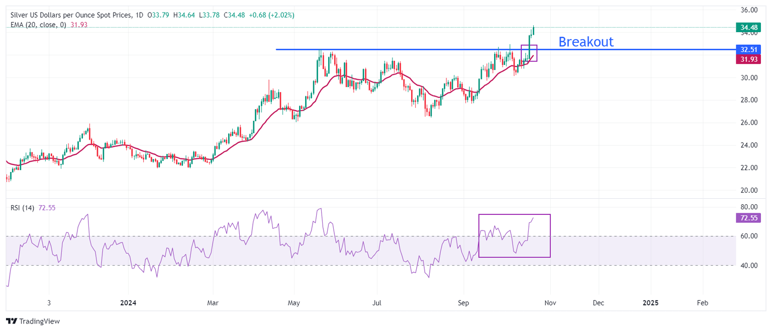Select the Breakout text annotation
The height and width of the screenshot is (331, 772).
586,42
